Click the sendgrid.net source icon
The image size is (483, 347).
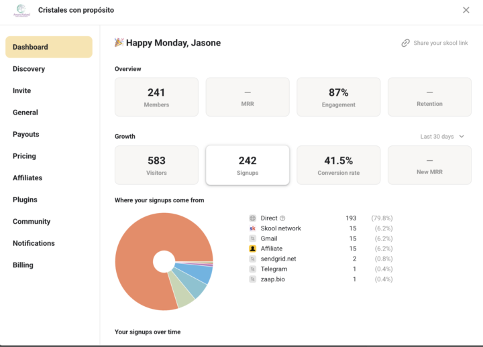pyautogui.click(x=253, y=259)
